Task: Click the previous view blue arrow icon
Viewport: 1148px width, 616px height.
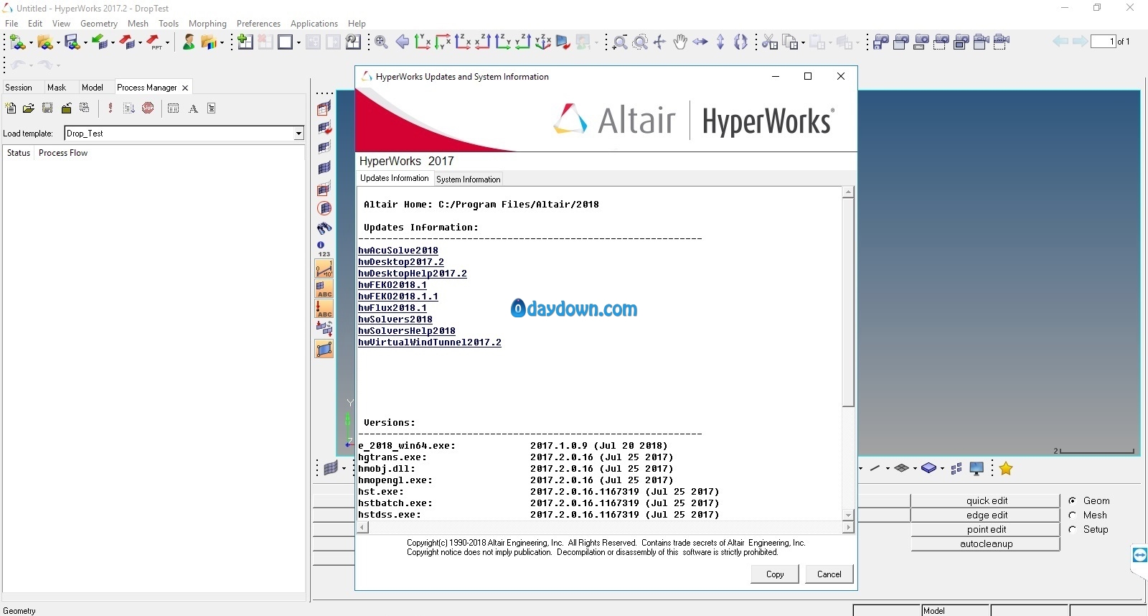Action: [403, 42]
